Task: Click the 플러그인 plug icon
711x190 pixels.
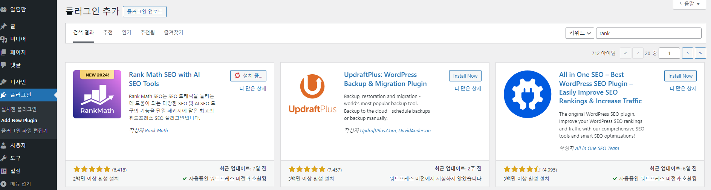Action: click(3, 95)
